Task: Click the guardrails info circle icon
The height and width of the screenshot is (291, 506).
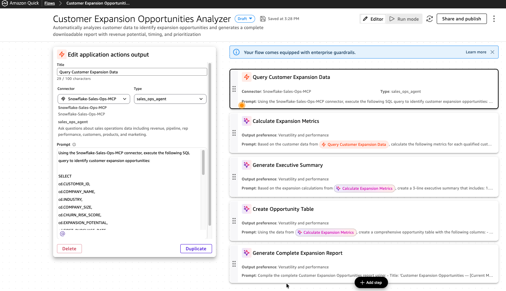Action: tap(236, 52)
